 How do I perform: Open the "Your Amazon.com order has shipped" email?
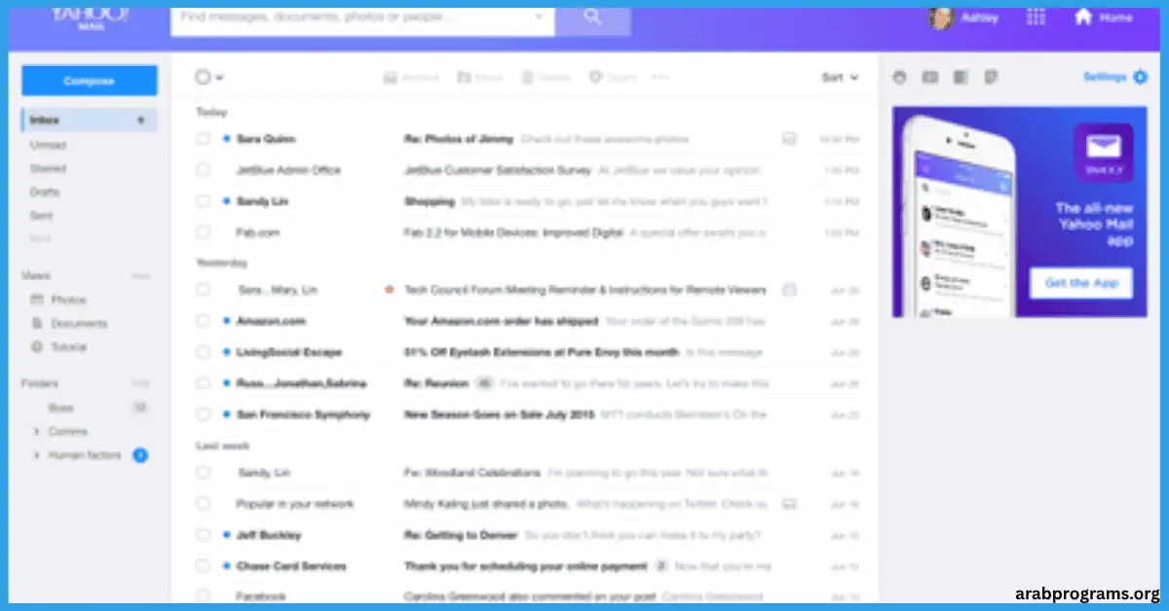(x=501, y=320)
